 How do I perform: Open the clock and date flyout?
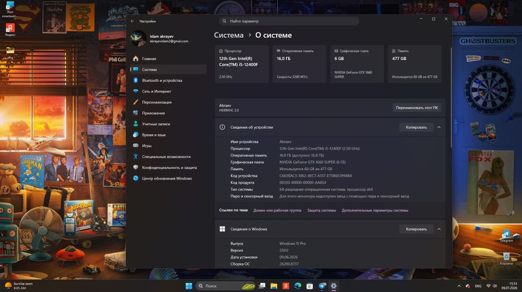pyautogui.click(x=509, y=286)
